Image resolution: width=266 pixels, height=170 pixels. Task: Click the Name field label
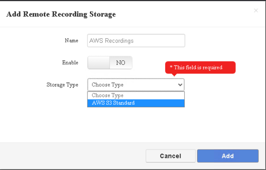(x=71, y=41)
